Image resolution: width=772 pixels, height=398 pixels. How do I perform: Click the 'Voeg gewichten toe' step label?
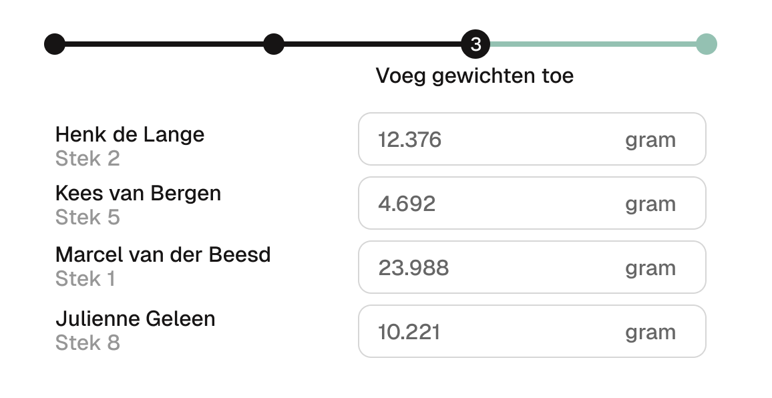tap(474, 76)
